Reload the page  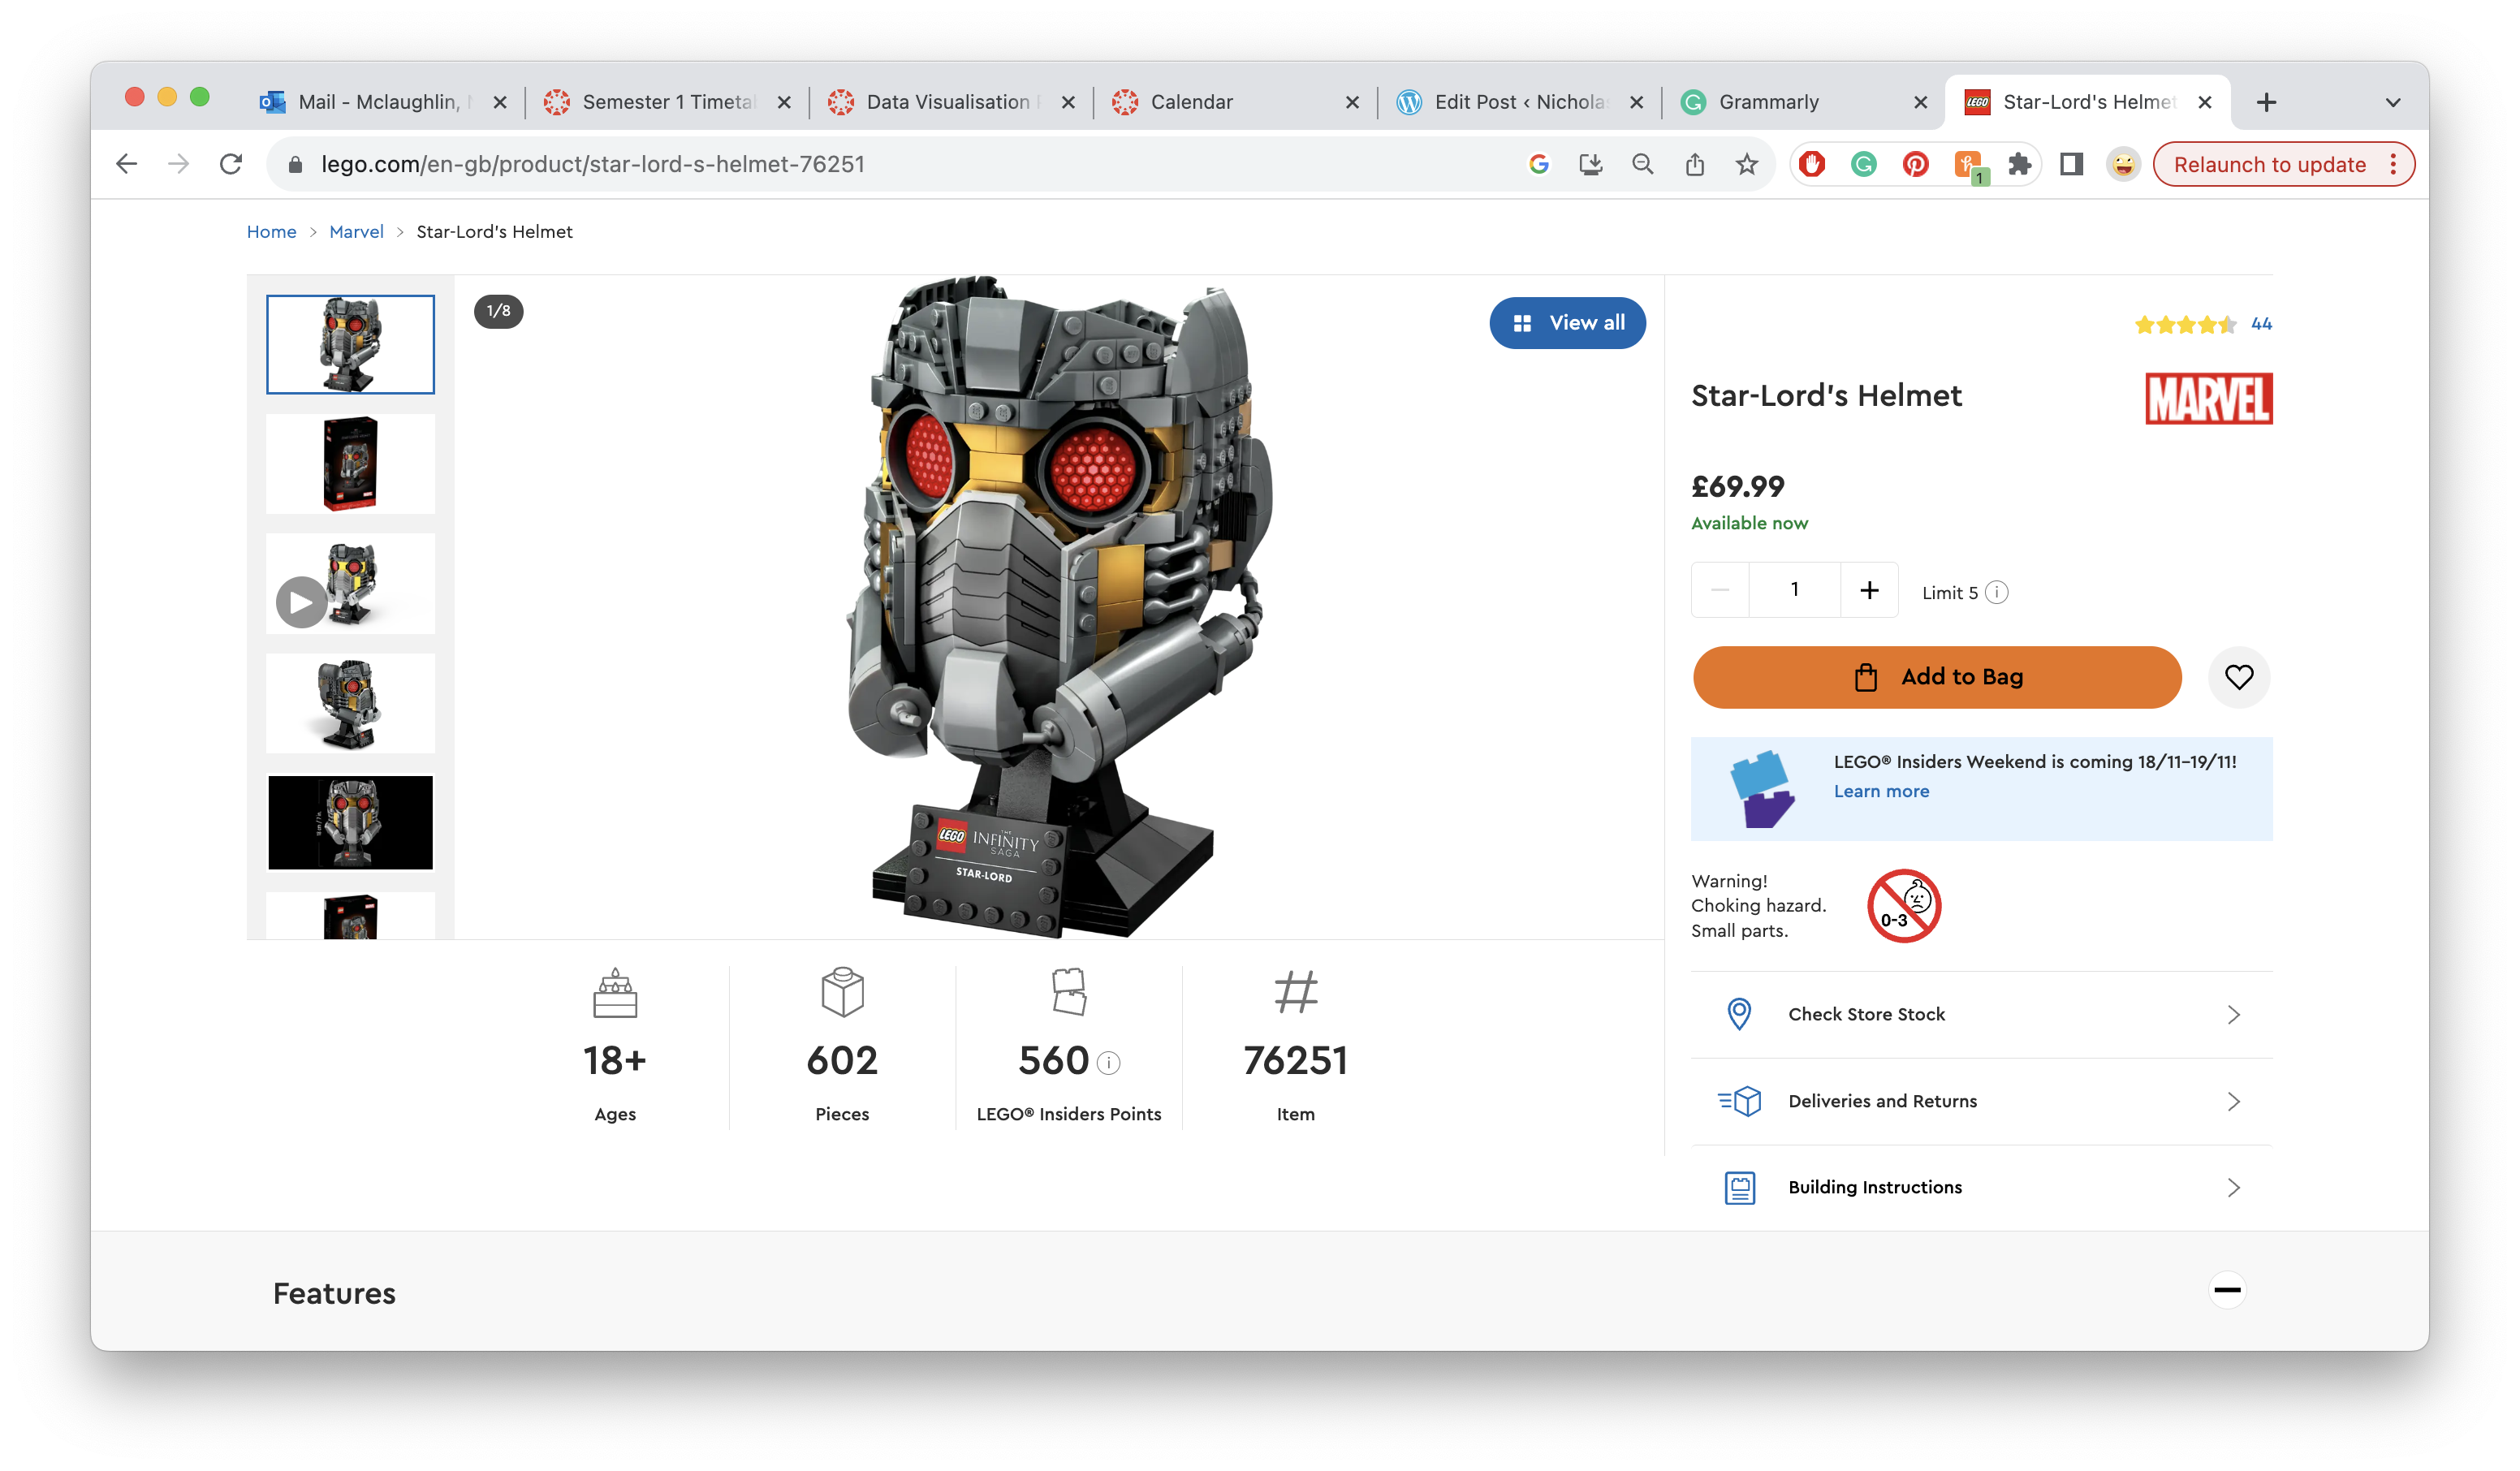231,164
